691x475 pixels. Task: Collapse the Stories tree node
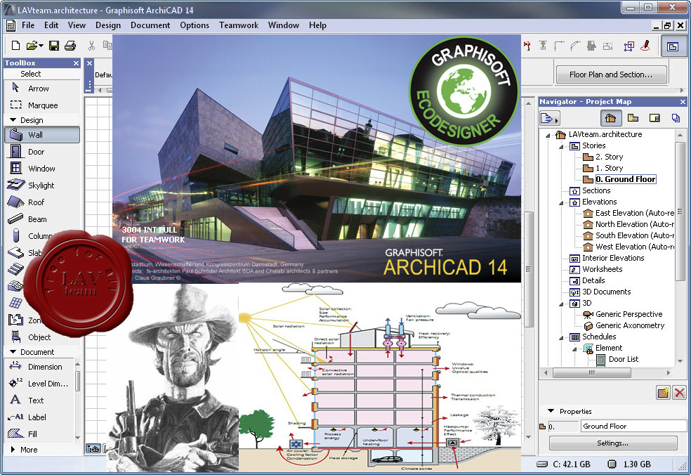tap(562, 146)
